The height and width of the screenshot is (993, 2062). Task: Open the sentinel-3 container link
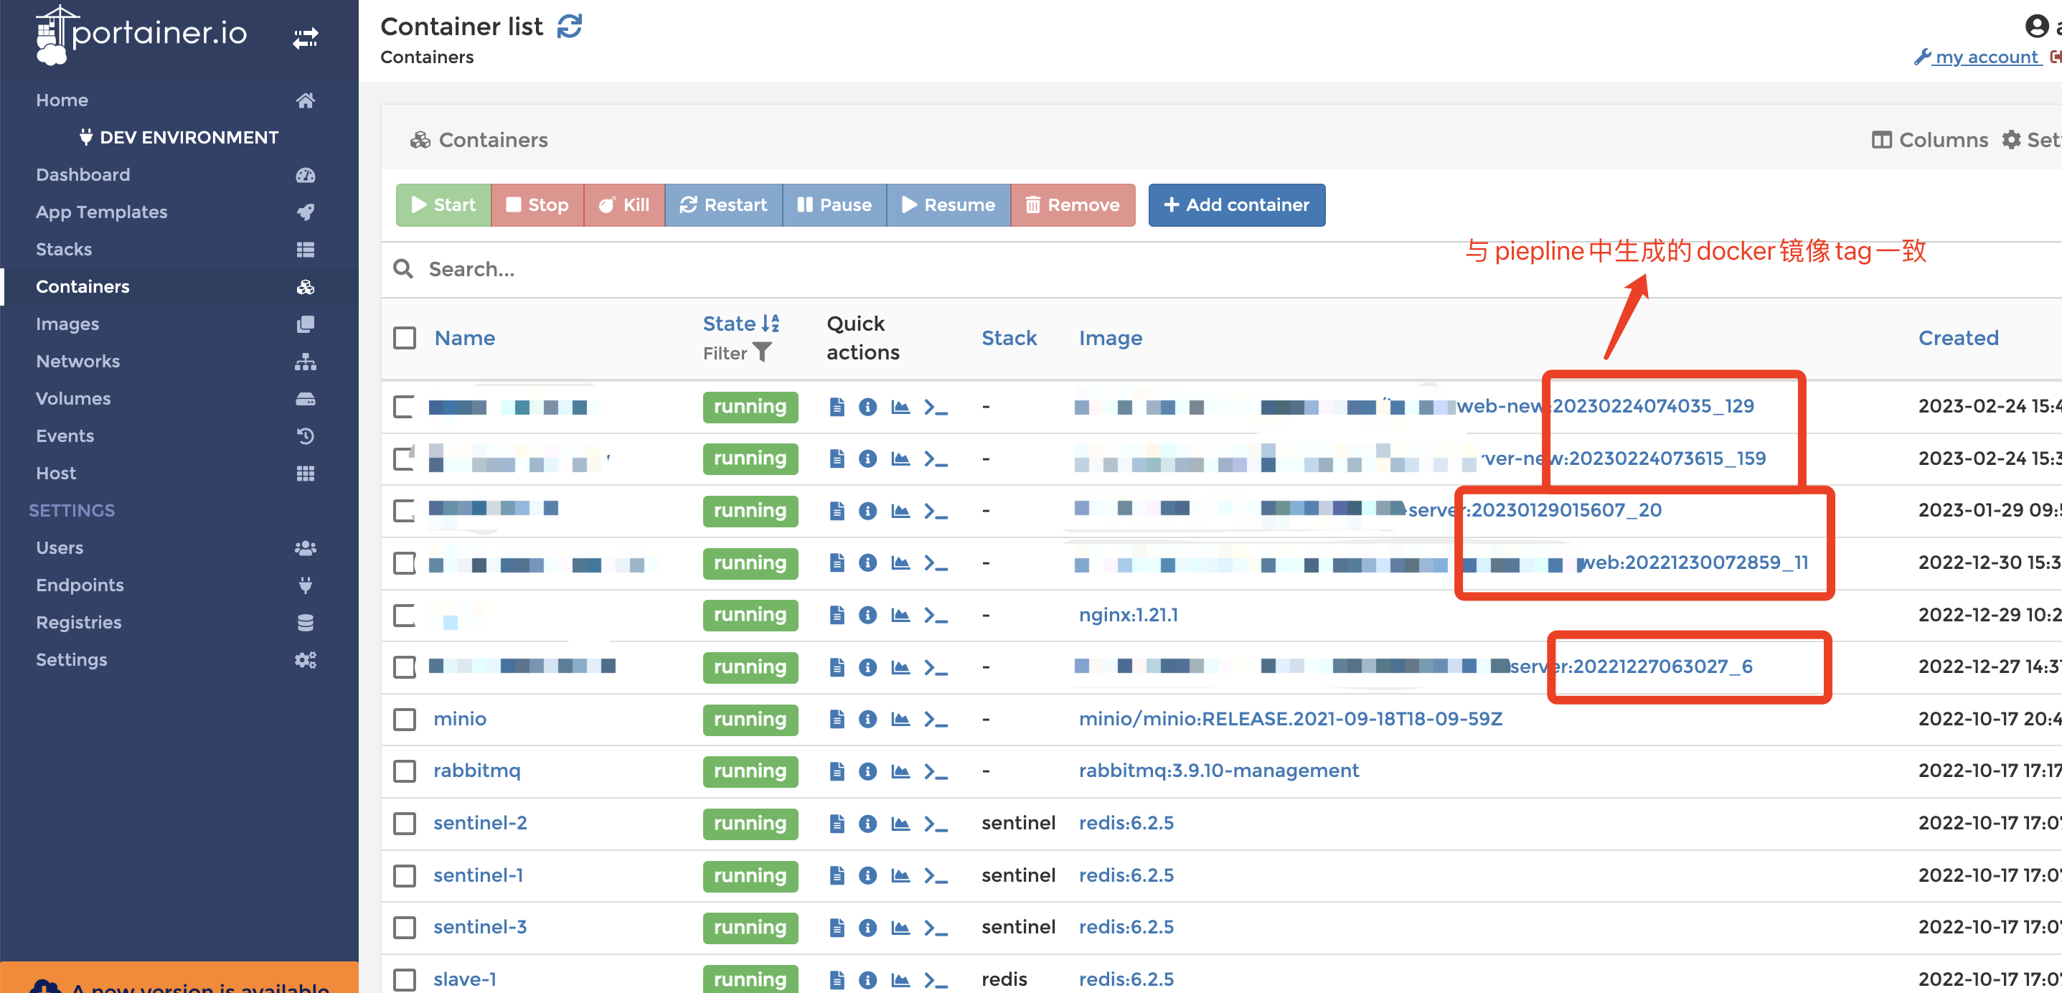[x=479, y=927]
